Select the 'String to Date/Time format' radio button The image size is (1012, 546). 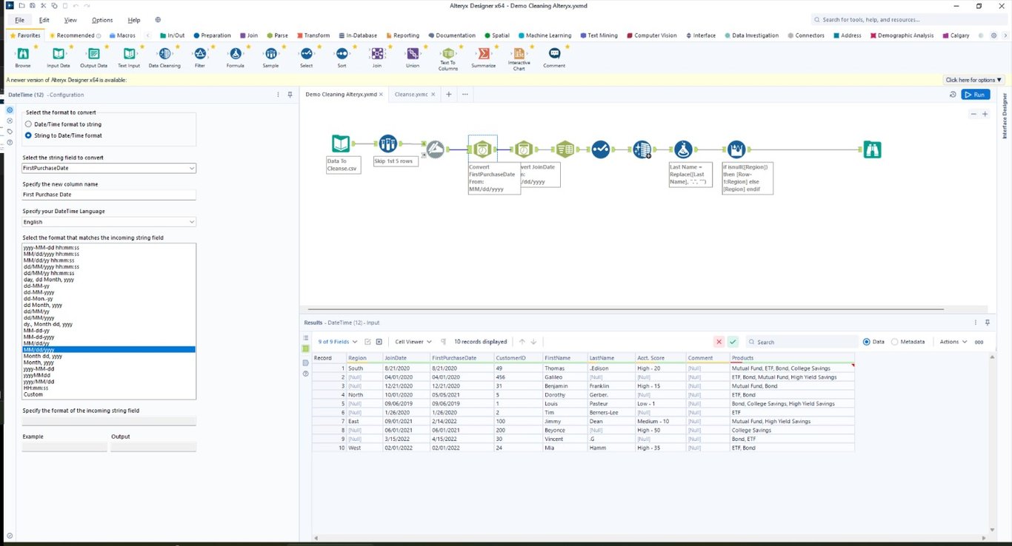(29, 135)
